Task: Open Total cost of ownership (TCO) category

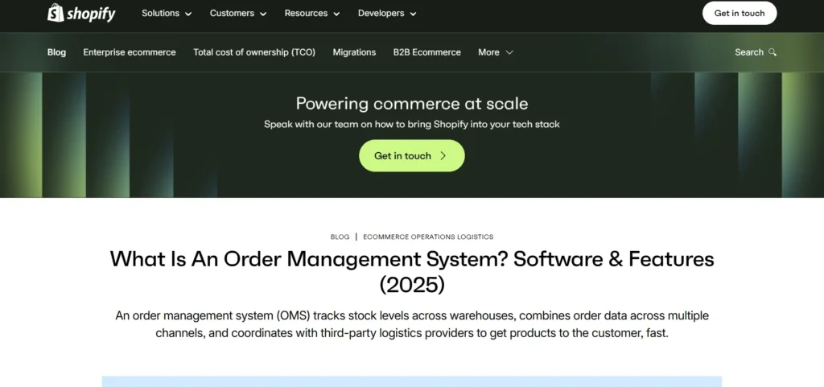Action: click(254, 52)
